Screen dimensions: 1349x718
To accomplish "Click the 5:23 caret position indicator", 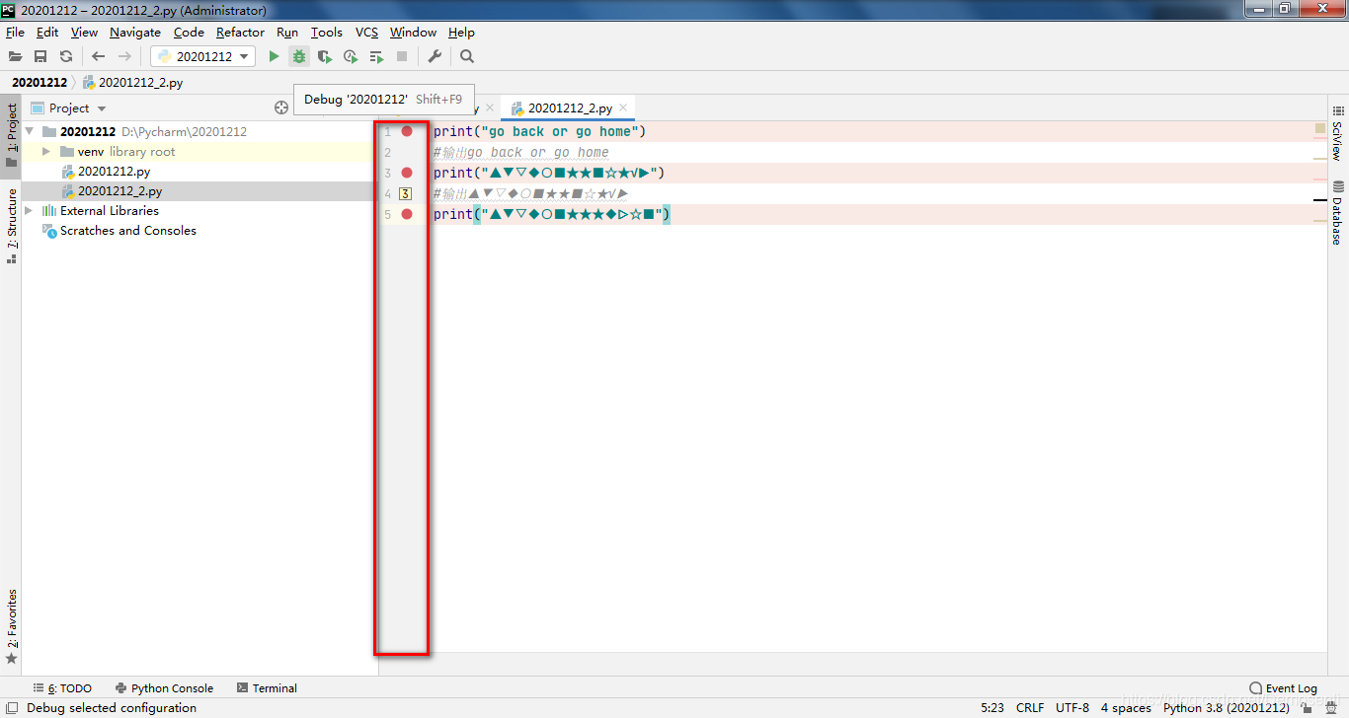I will tap(992, 707).
